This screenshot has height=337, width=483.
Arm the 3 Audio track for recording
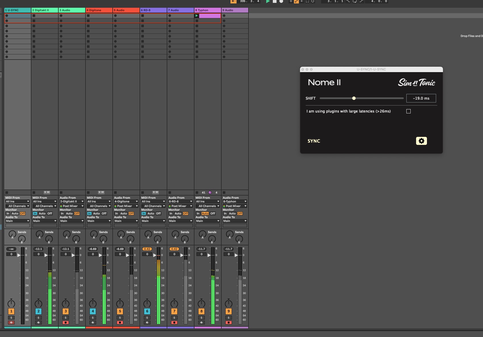(x=65, y=323)
